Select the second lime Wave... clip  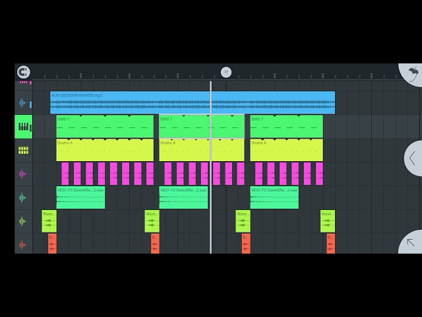pos(152,221)
